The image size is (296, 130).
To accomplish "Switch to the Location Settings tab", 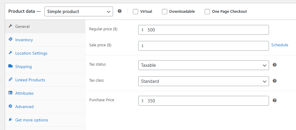I will [x=31, y=53].
